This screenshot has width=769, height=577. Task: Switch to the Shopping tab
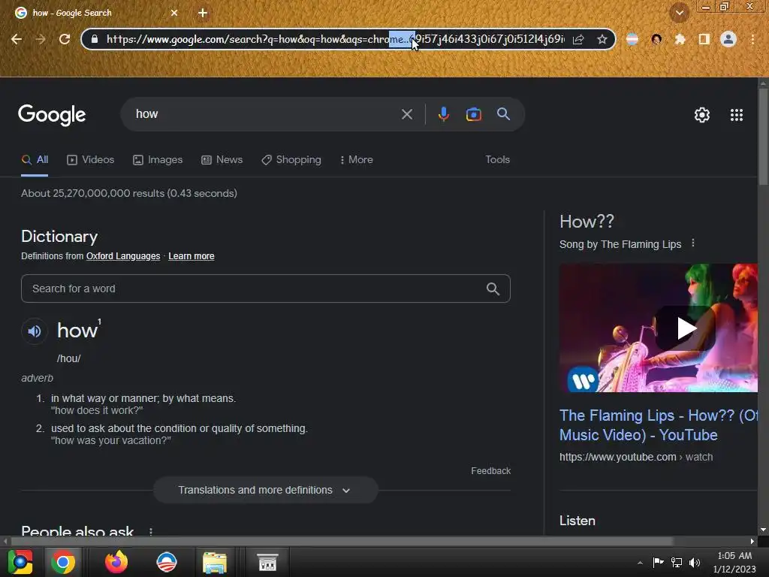click(x=291, y=160)
